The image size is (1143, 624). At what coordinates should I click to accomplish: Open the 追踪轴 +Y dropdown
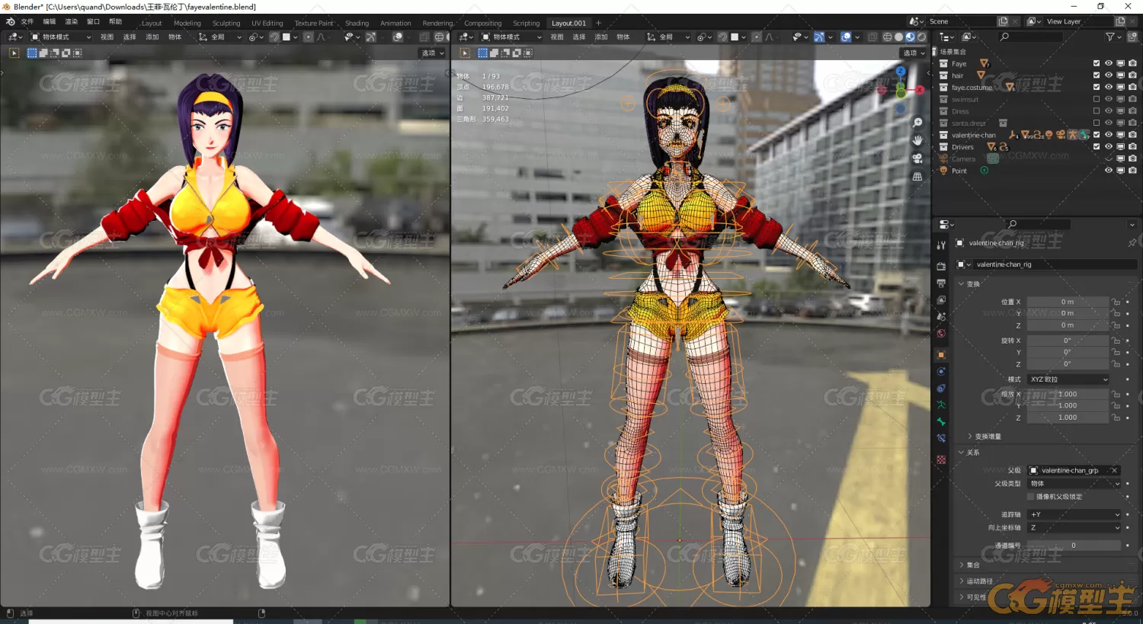pyautogui.click(x=1074, y=515)
